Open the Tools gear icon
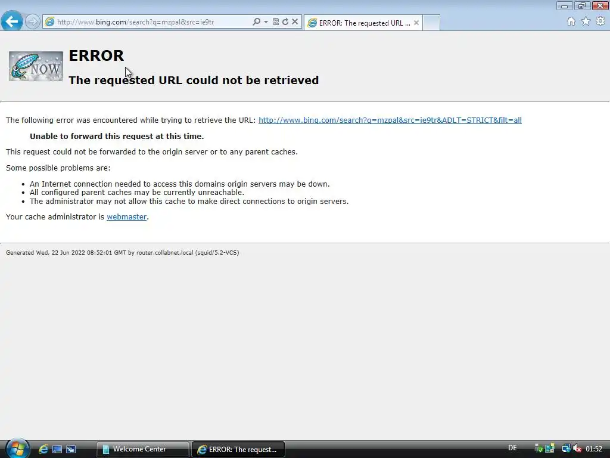 point(600,21)
